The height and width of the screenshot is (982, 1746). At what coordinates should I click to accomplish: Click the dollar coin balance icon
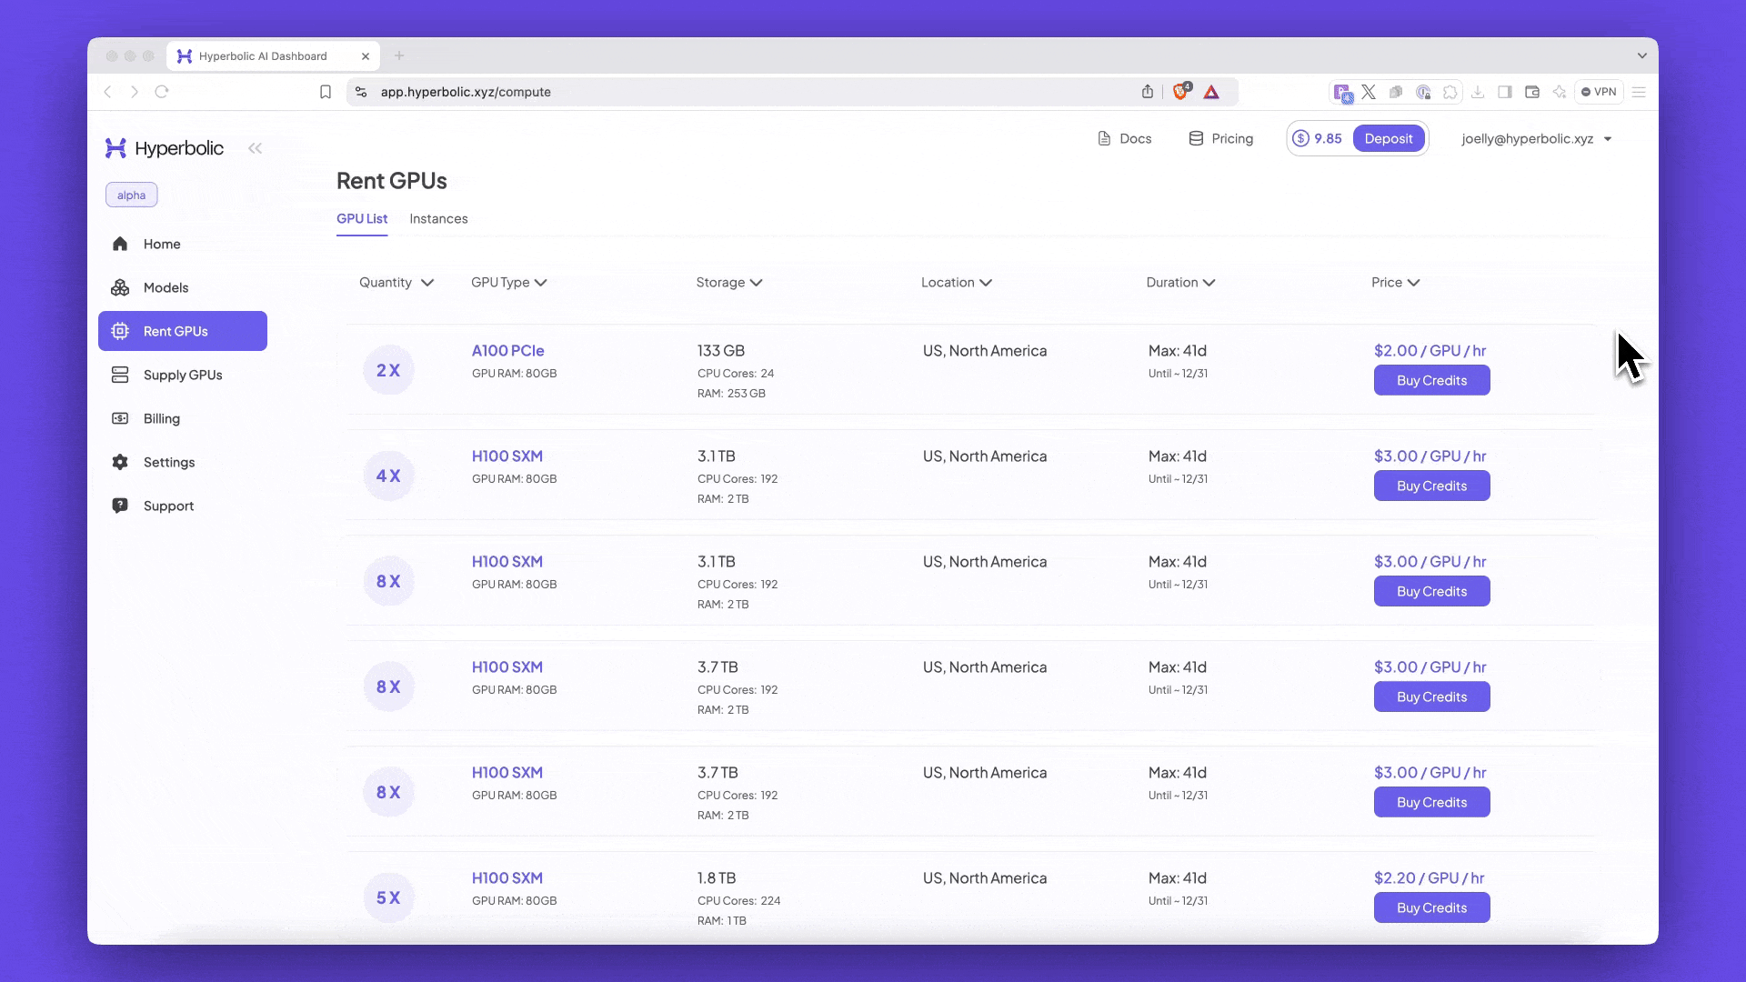[x=1300, y=138]
